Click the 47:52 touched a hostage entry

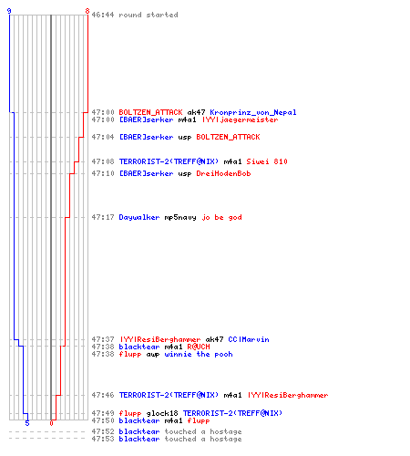click(167, 431)
